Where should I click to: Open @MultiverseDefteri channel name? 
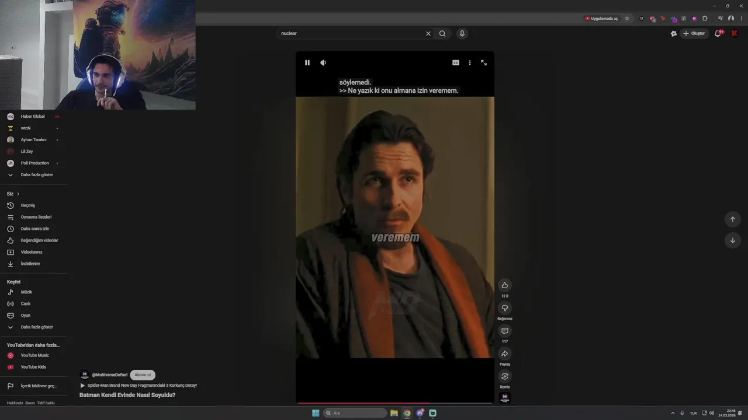pyautogui.click(x=110, y=375)
